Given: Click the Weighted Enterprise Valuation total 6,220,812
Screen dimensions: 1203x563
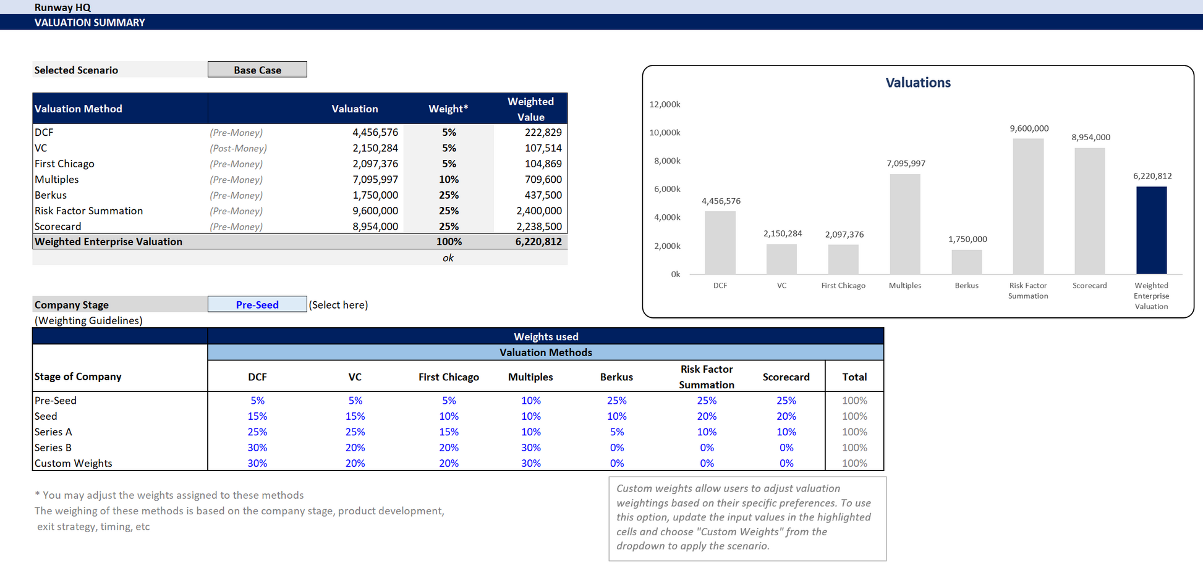Looking at the screenshot, I should (538, 241).
